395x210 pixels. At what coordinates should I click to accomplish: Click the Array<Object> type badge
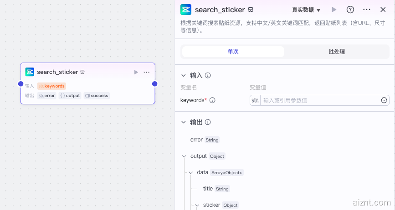click(227, 173)
